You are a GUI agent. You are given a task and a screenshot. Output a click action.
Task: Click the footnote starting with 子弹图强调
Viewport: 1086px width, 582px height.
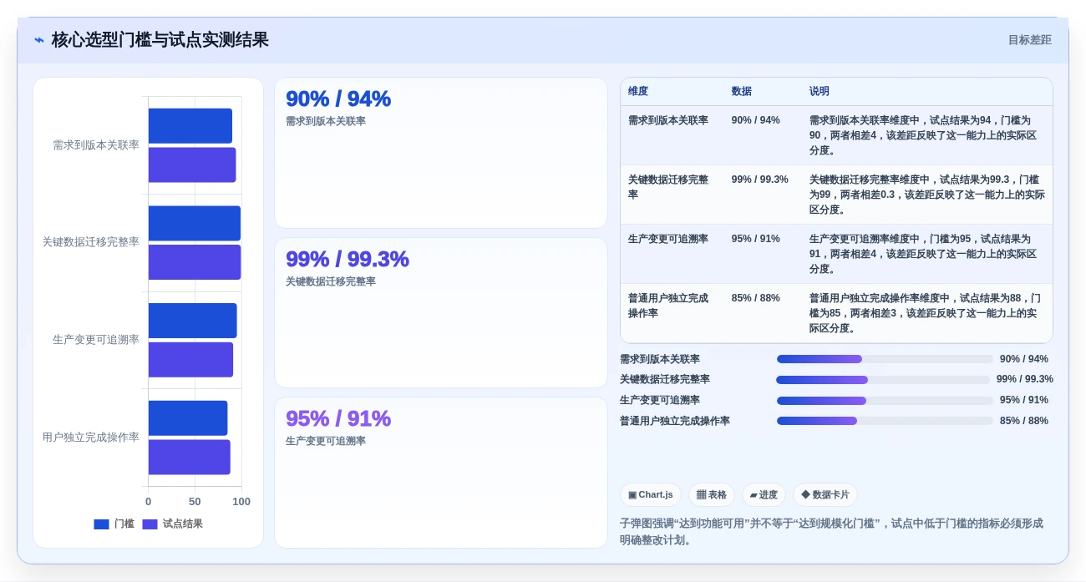831,532
